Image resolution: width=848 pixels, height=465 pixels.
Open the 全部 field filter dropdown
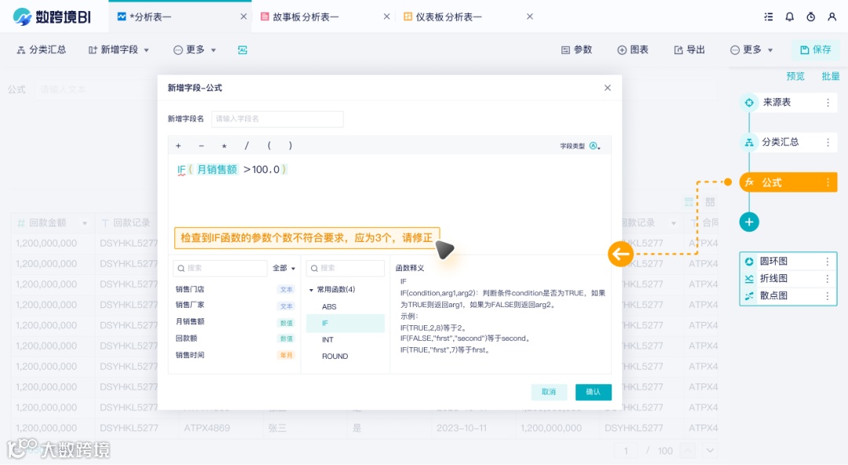pyautogui.click(x=283, y=268)
